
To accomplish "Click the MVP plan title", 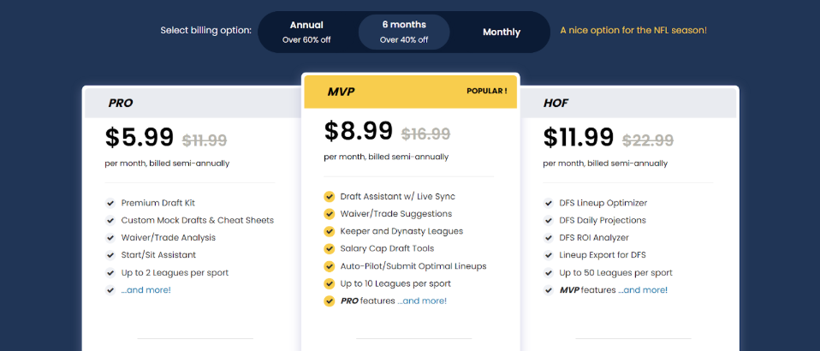I will 341,92.
